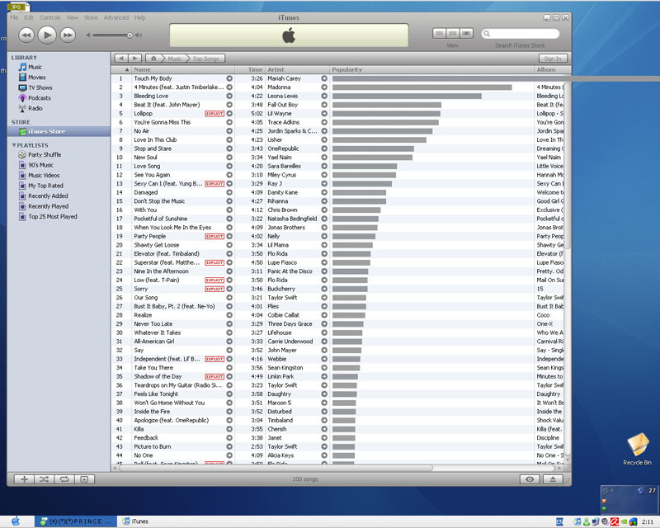This screenshot has width=660, height=528.
Task: Toggle the visualizer eye button
Action: click(x=530, y=479)
